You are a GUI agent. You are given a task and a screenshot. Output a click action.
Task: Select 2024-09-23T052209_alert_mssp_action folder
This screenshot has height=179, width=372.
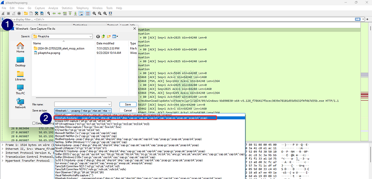pos(59,49)
